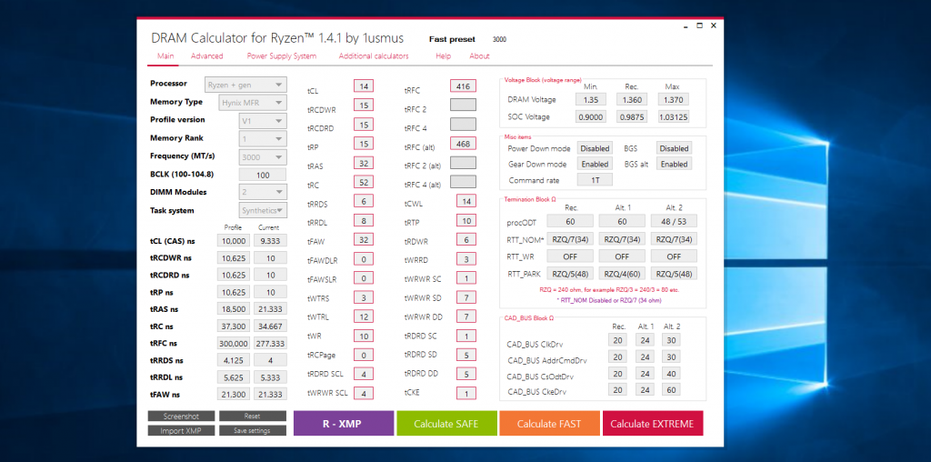The width and height of the screenshot is (931, 462).
Task: Click the Power Down mode Disabled value
Action: pyautogui.click(x=595, y=148)
